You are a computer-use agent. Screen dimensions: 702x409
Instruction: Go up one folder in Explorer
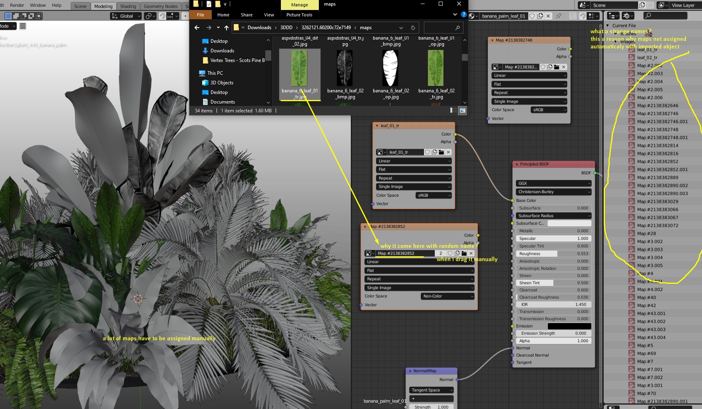click(x=227, y=28)
